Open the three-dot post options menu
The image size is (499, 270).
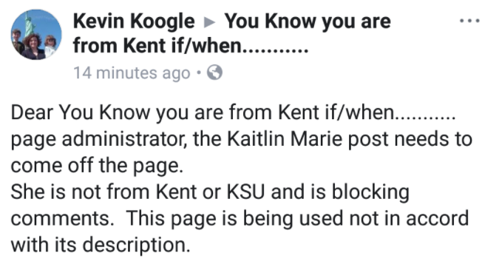pyautogui.click(x=469, y=21)
